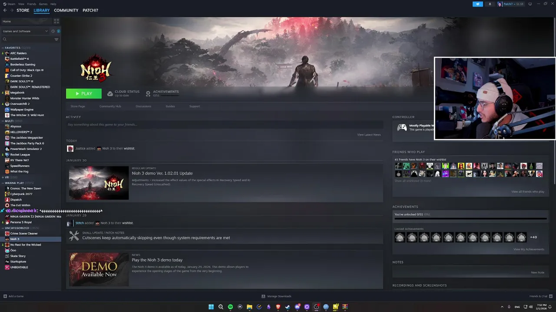This screenshot has width=556, height=312.
Task: Open the View menu
Action: click(21, 4)
